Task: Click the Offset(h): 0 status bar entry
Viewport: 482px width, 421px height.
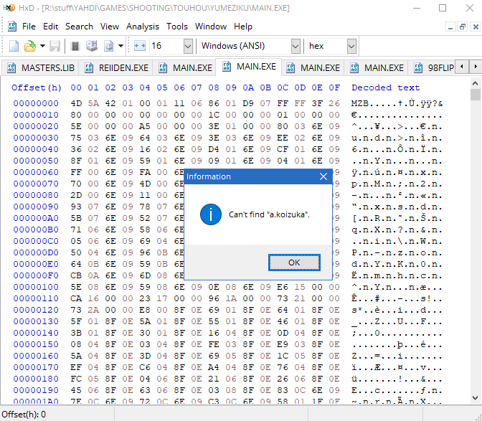Action: [x=24, y=415]
